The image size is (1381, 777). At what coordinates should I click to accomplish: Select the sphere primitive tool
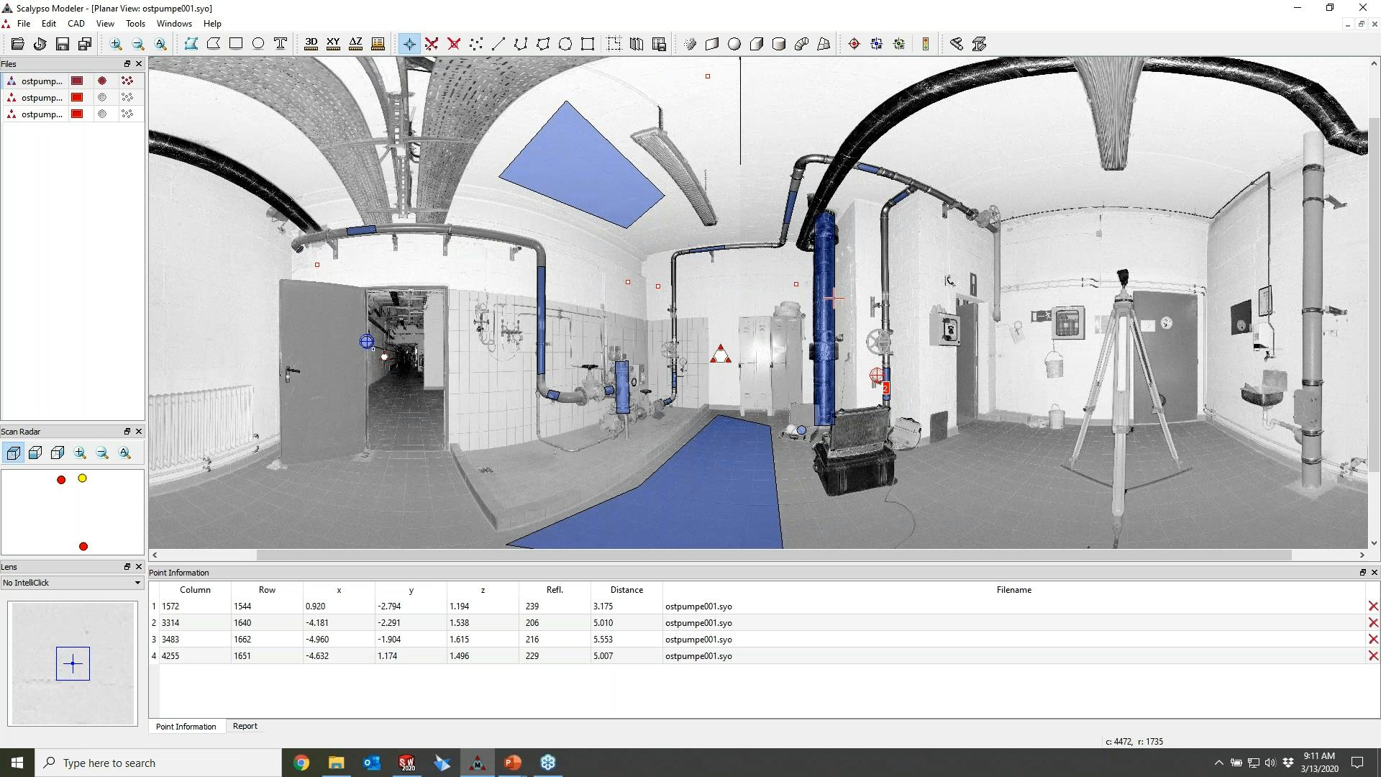734,44
